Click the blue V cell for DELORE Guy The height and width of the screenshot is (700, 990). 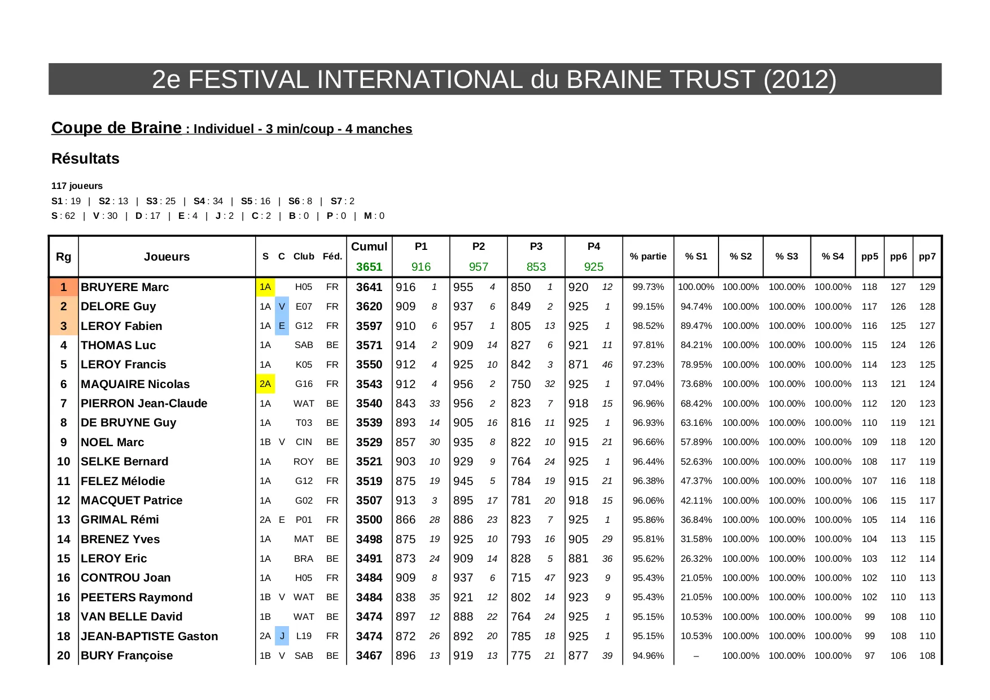[x=282, y=307]
